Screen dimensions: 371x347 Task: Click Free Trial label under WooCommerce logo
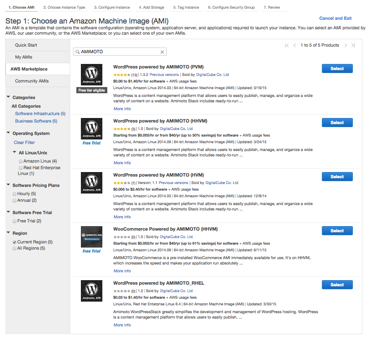92,251
